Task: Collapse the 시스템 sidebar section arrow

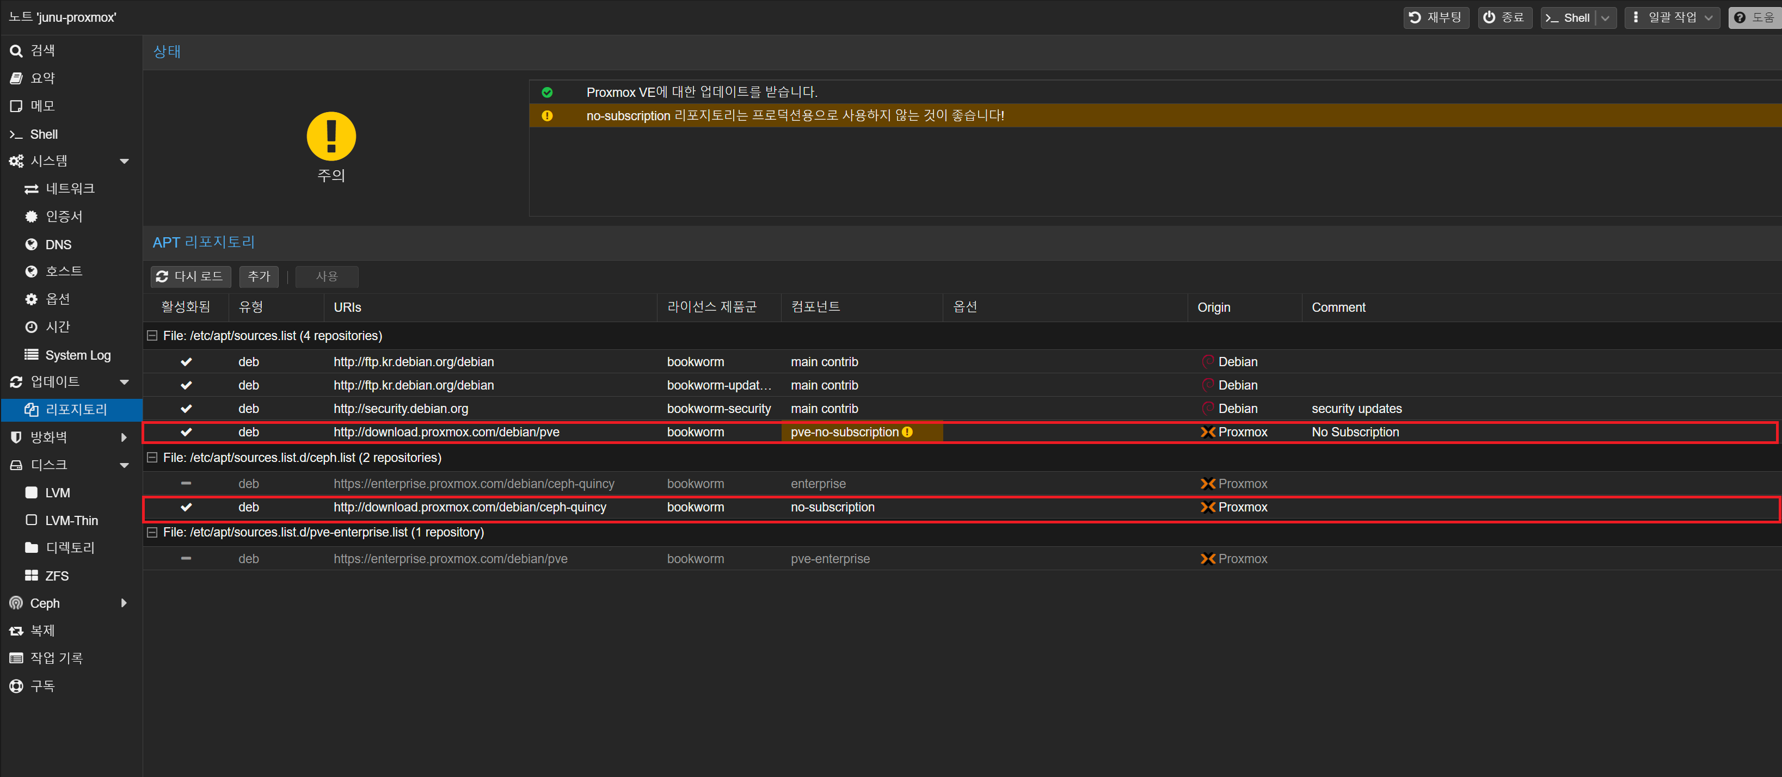Action: point(125,161)
